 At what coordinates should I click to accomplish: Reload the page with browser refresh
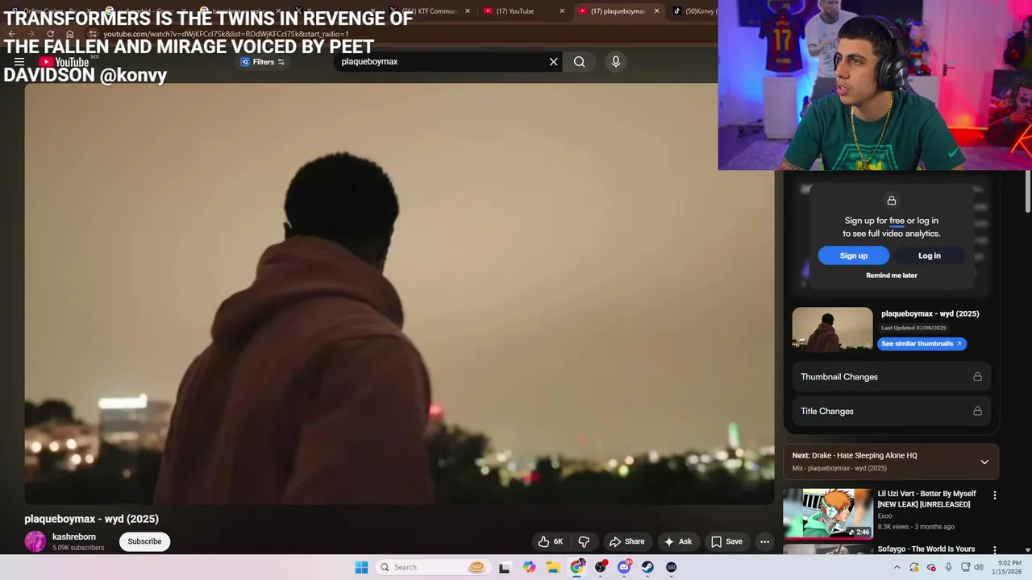[50, 34]
